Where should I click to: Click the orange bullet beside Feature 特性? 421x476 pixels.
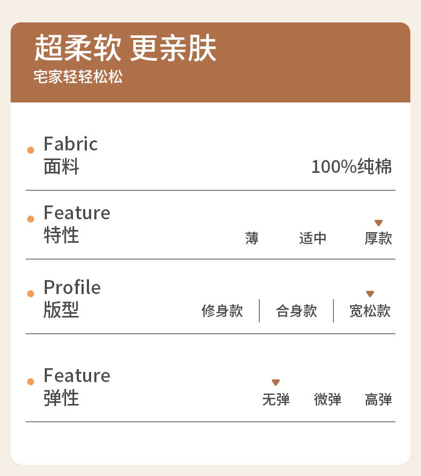[30, 219]
